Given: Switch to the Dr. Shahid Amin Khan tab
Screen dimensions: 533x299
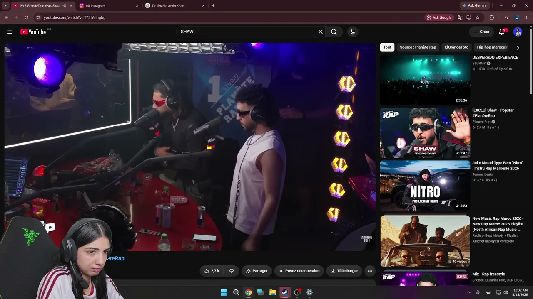Looking at the screenshot, I should click(175, 6).
